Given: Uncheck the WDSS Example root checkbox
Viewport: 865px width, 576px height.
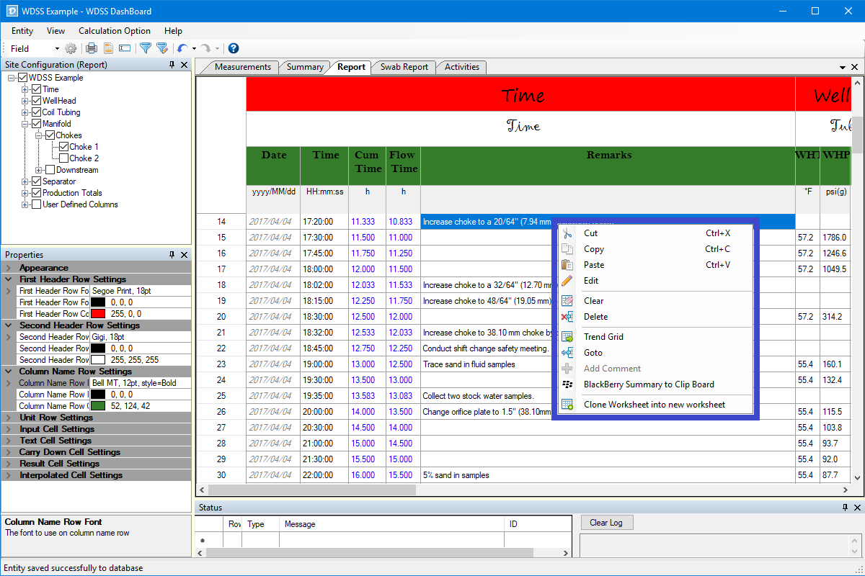Looking at the screenshot, I should click(x=23, y=78).
